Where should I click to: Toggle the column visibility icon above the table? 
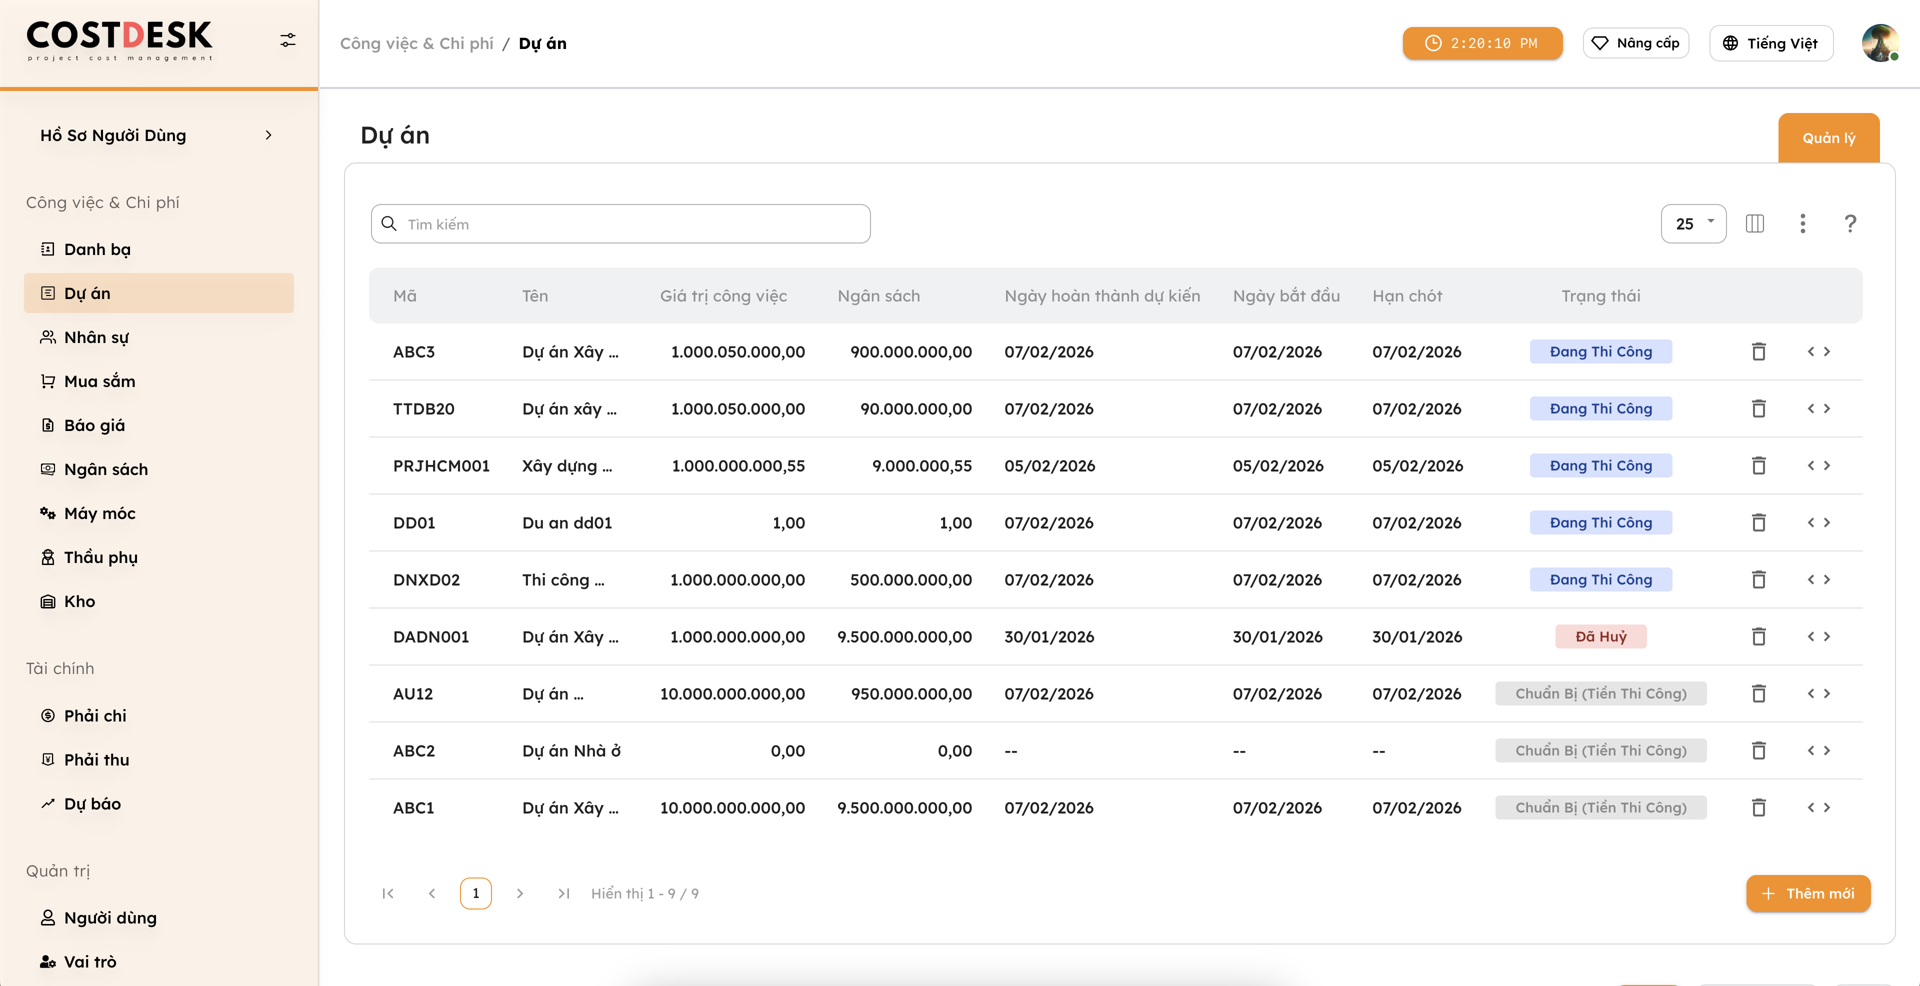coord(1755,223)
